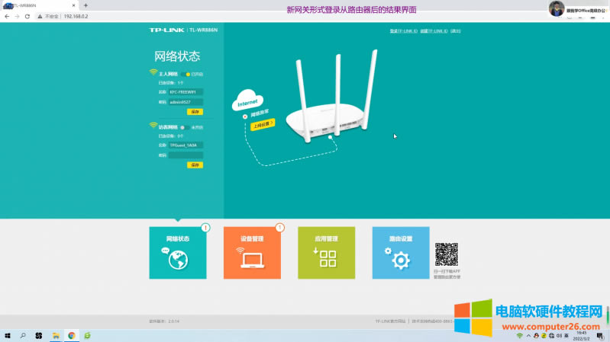Open the 创建TP-LINK ID create link
The width and height of the screenshot is (610, 342).
pos(434,31)
